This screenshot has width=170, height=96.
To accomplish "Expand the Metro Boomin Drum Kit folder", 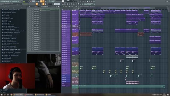I will (x=8, y=19).
